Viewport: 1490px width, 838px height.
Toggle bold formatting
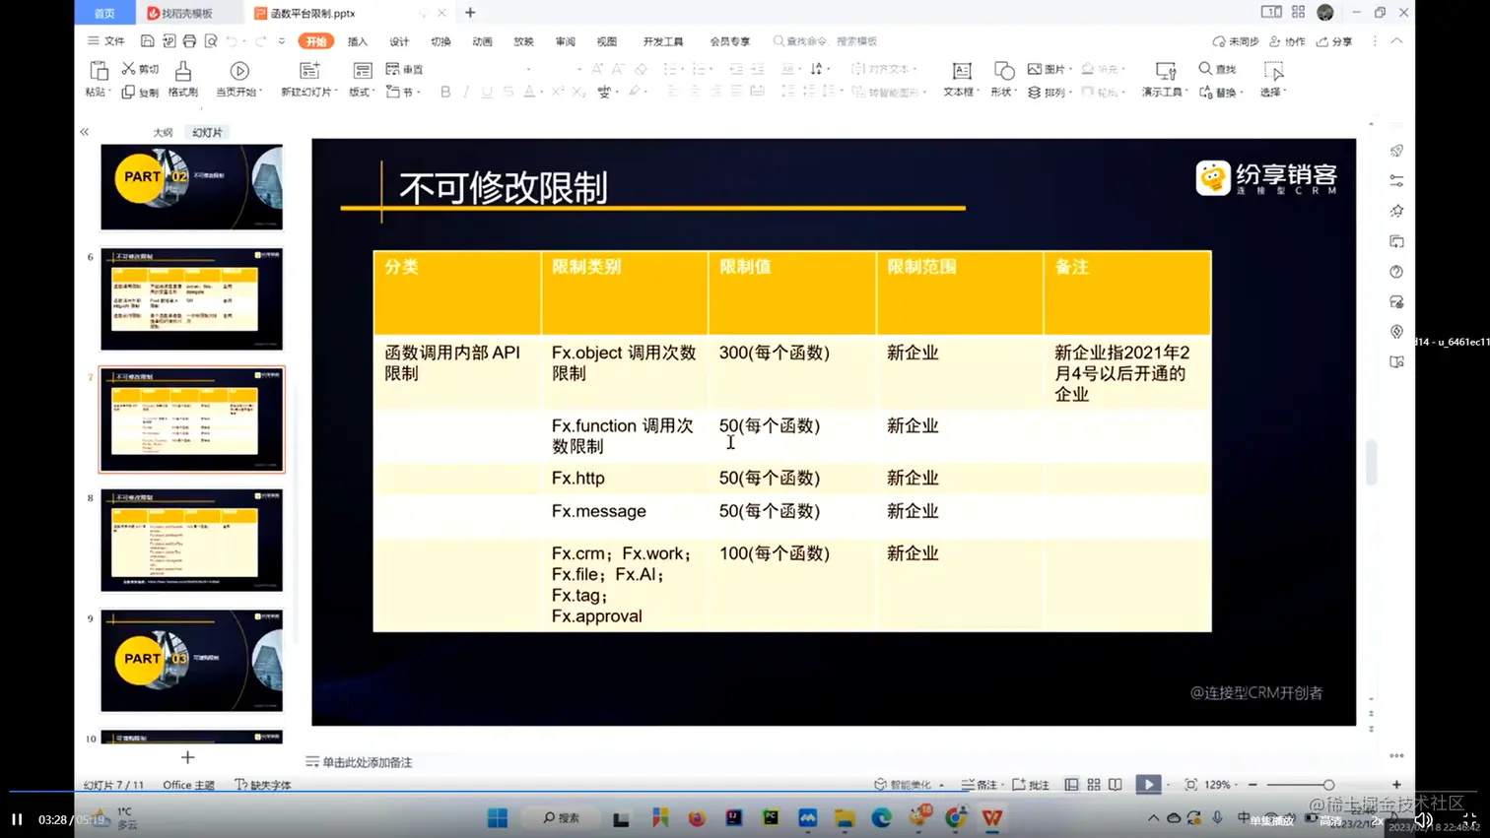coord(445,92)
